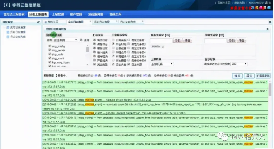Toggle the slog_server module checkbox
This screenshot has width=274, height=149.
click(50, 50)
